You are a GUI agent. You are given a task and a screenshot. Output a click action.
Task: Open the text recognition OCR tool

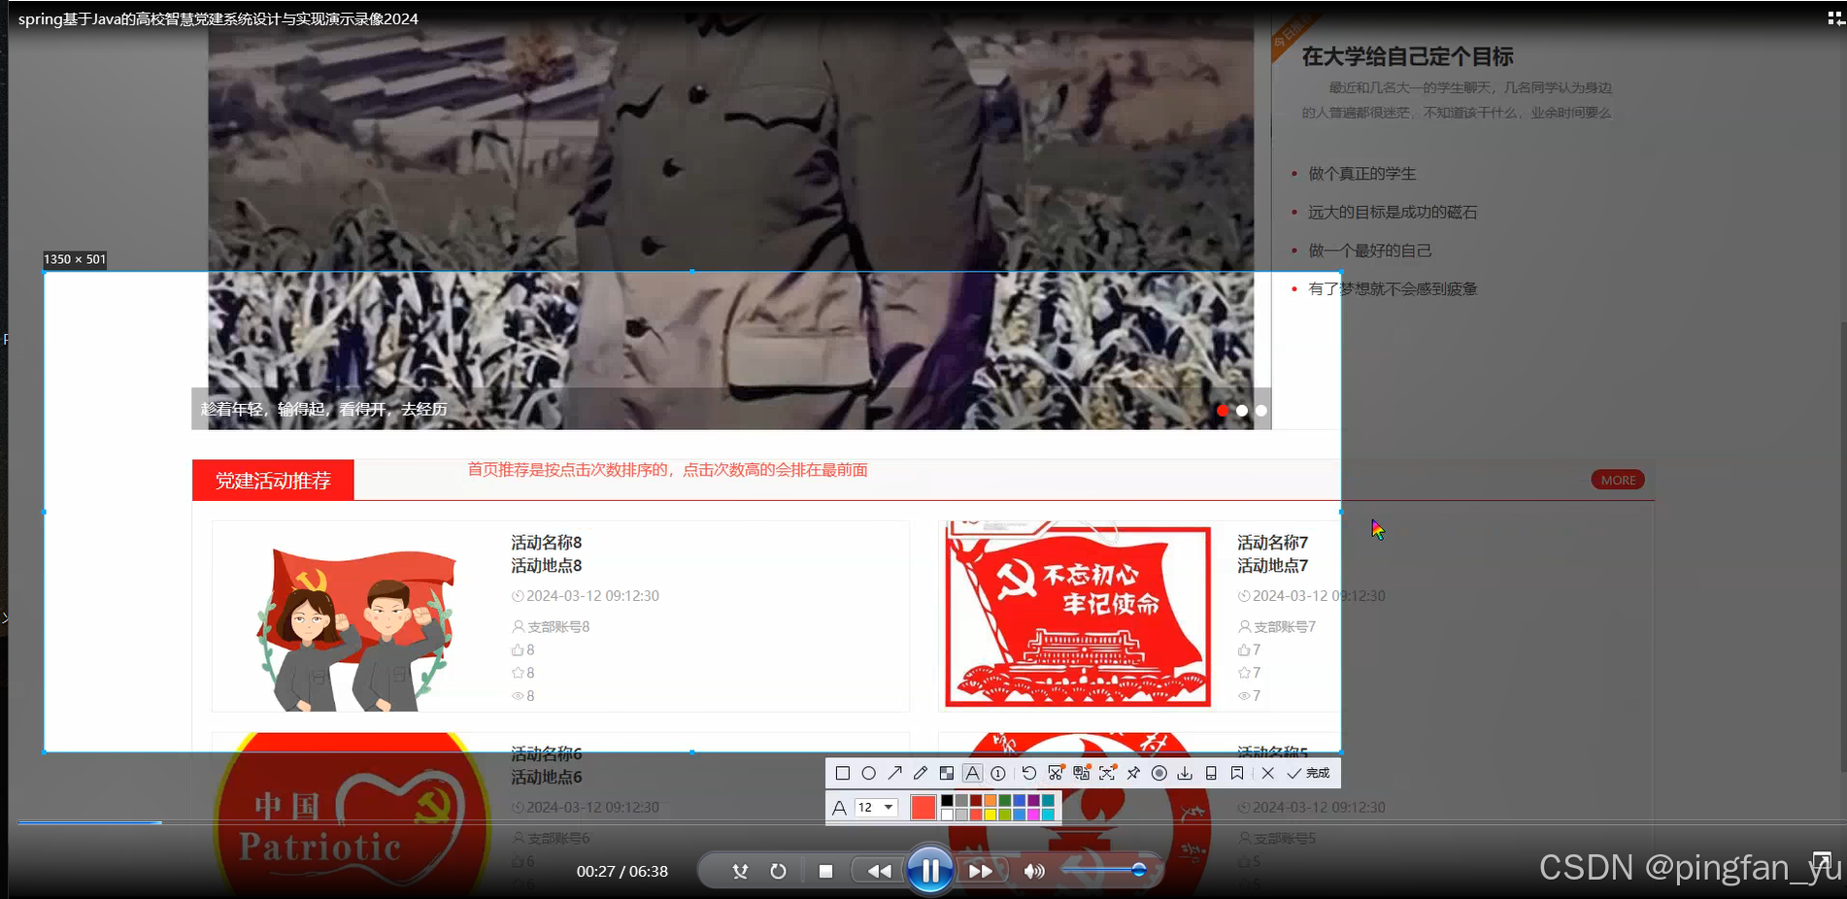coord(1107,774)
